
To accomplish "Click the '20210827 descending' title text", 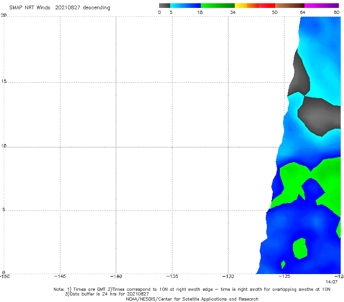I will pos(82,8).
